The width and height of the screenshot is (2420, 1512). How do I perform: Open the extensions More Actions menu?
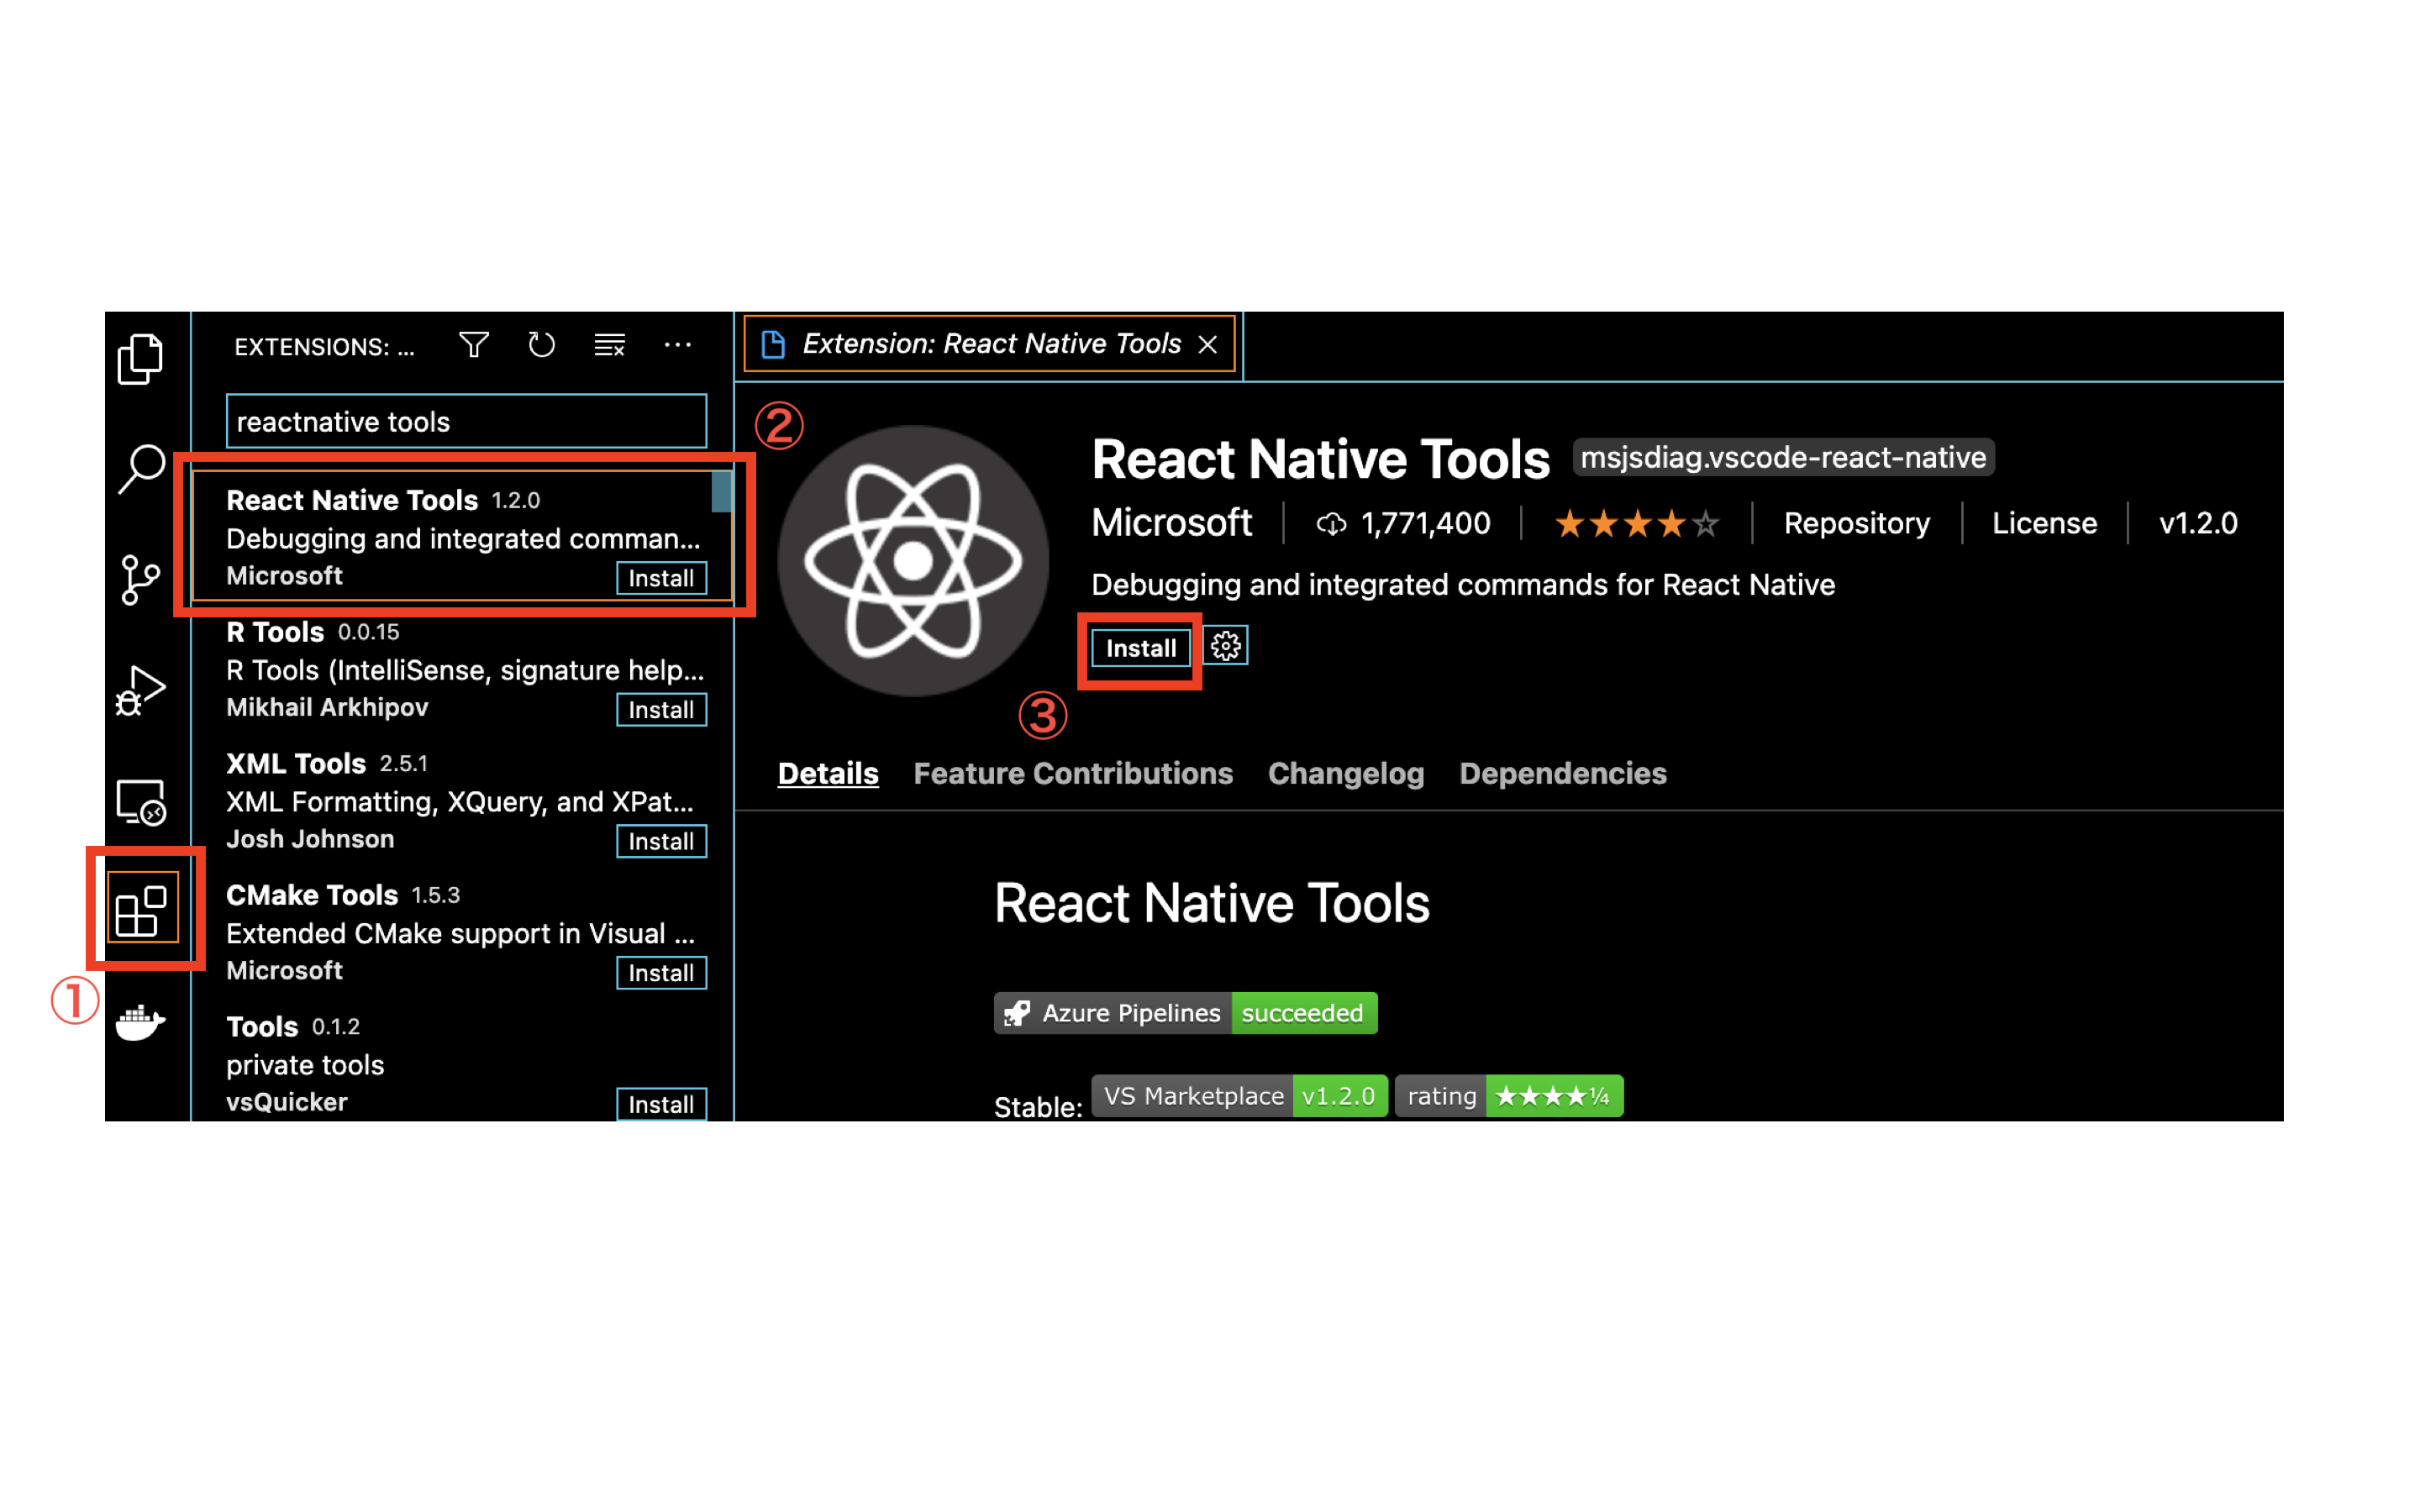tap(678, 345)
